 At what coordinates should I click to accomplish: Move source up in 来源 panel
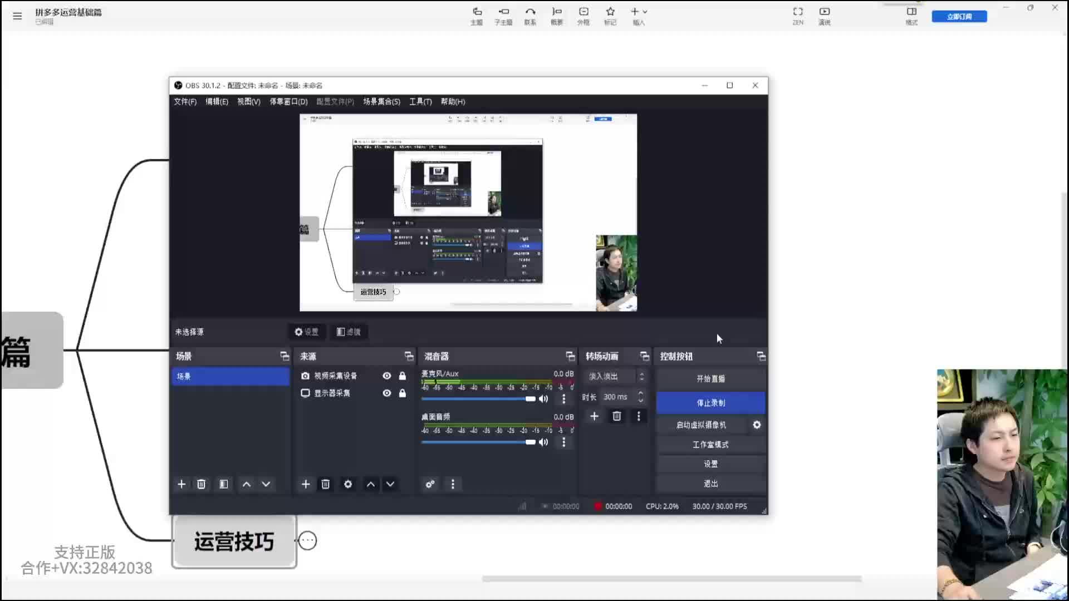click(371, 484)
